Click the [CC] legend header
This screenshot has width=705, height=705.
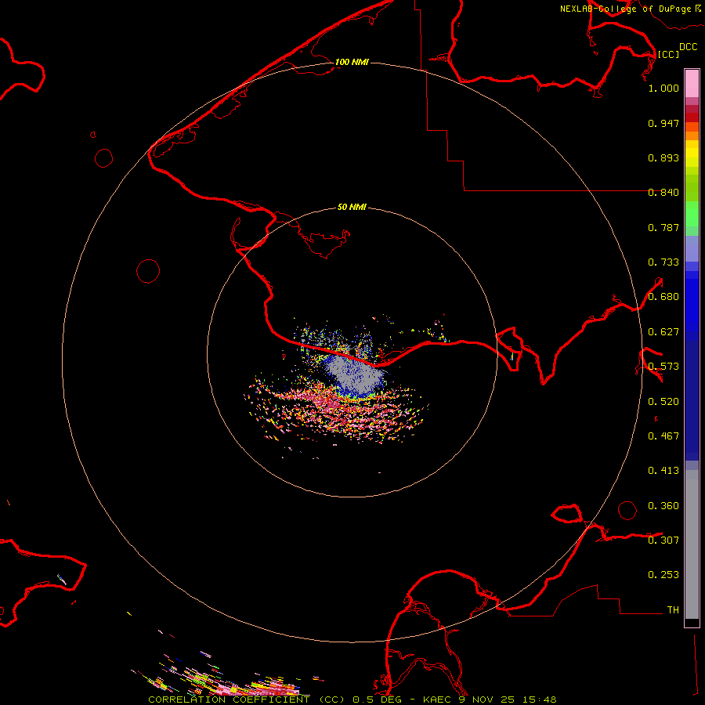pos(668,54)
